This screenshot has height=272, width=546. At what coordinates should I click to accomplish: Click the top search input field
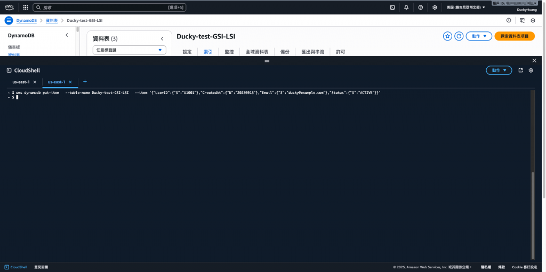(x=109, y=7)
